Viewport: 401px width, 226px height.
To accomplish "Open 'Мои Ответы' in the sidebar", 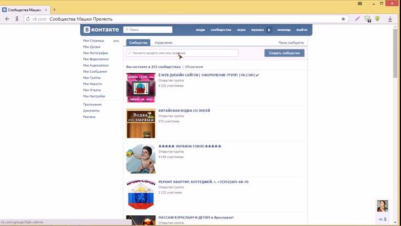I will (92, 90).
